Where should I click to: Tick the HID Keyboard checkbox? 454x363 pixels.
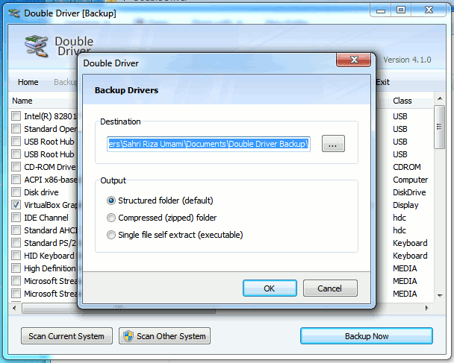16,256
